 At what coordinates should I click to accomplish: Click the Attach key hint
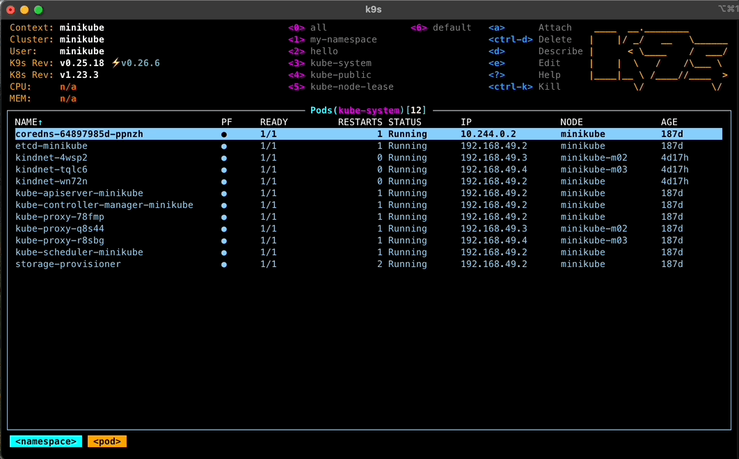click(530, 27)
